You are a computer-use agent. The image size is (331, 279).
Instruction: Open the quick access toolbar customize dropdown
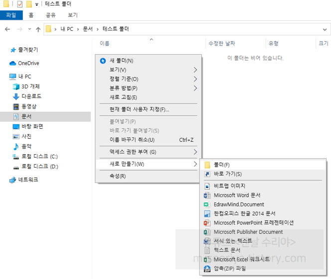click(x=37, y=4)
